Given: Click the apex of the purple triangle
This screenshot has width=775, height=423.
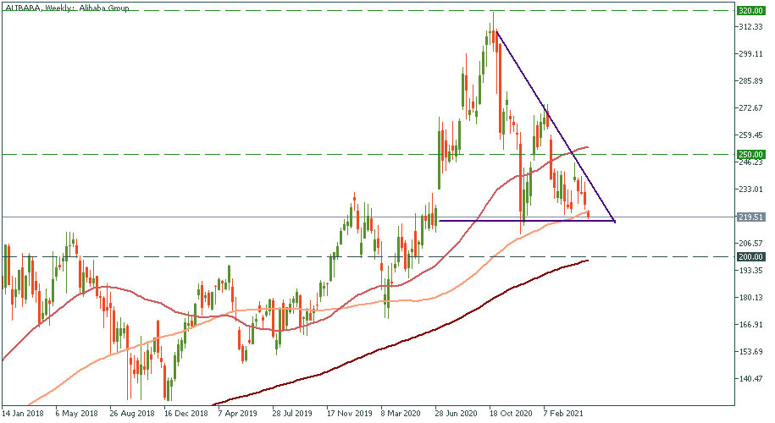Looking at the screenshot, I should click(614, 222).
